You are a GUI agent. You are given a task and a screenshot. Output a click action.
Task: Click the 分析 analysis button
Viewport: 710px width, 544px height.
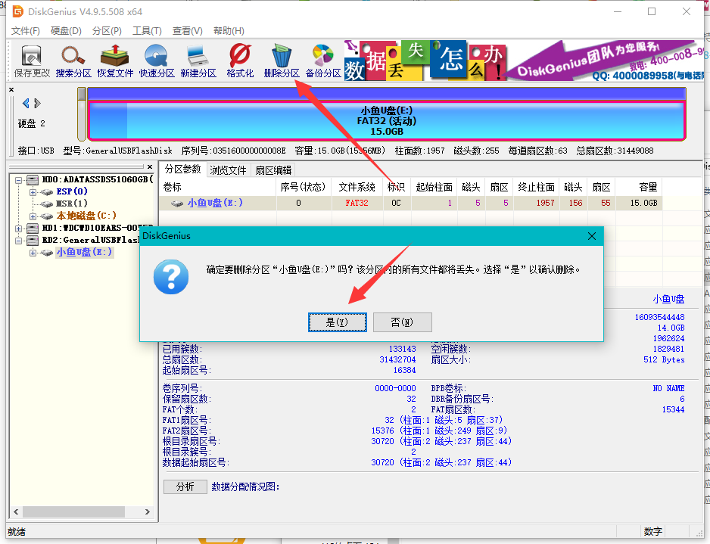click(185, 486)
